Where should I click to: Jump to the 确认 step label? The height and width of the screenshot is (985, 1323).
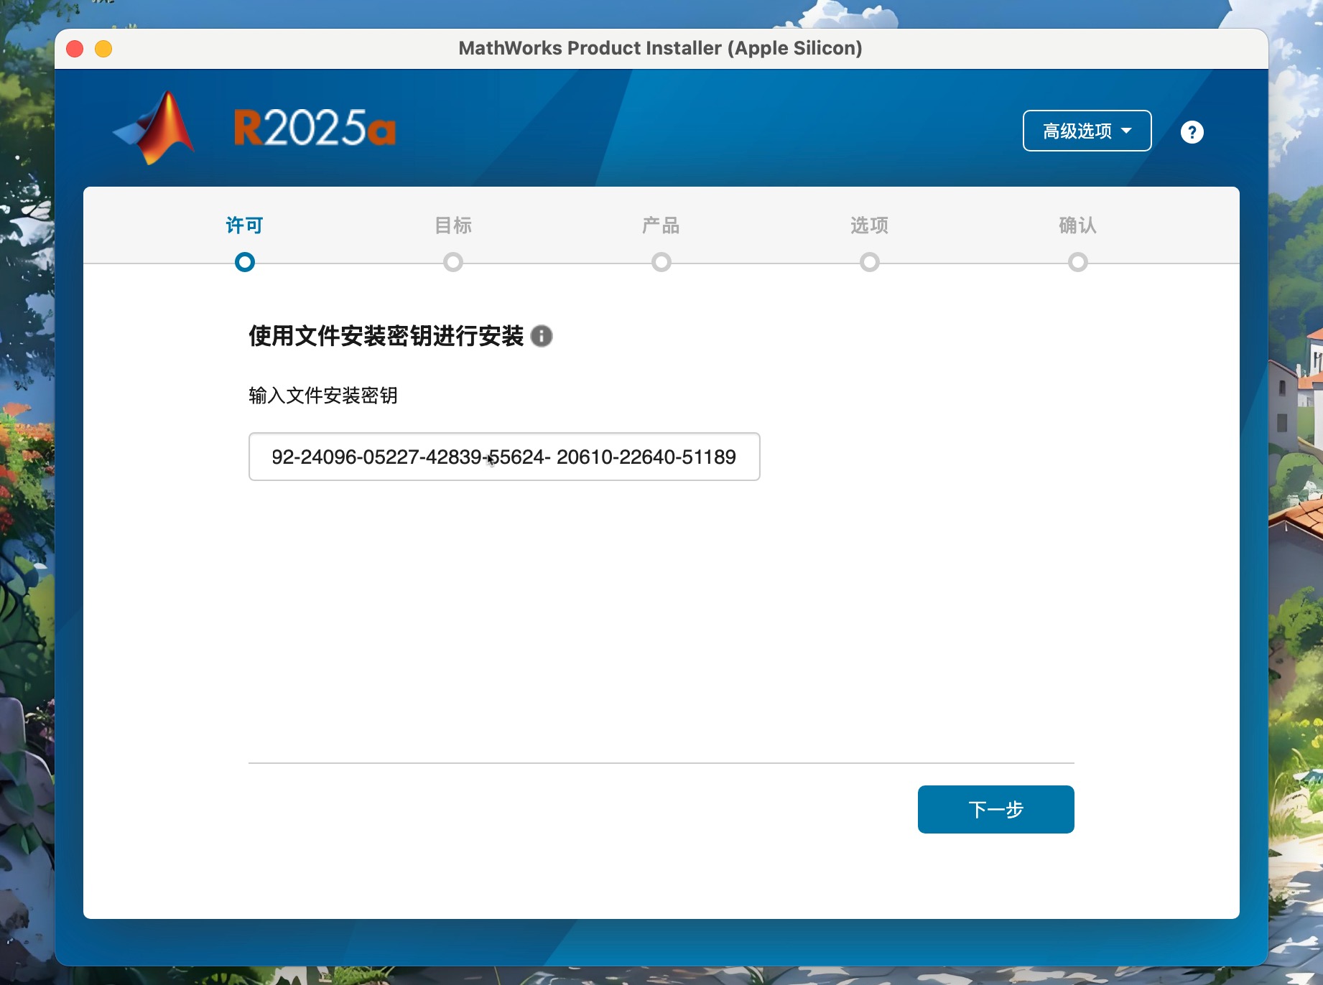[1077, 225]
